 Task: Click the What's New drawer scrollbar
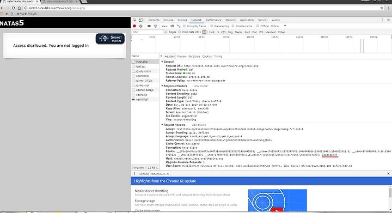coord(390,192)
